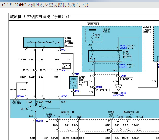Click the ground triangle marked A
Image resolution: width=159 pixels, height=140 pixels.
coord(118,88)
